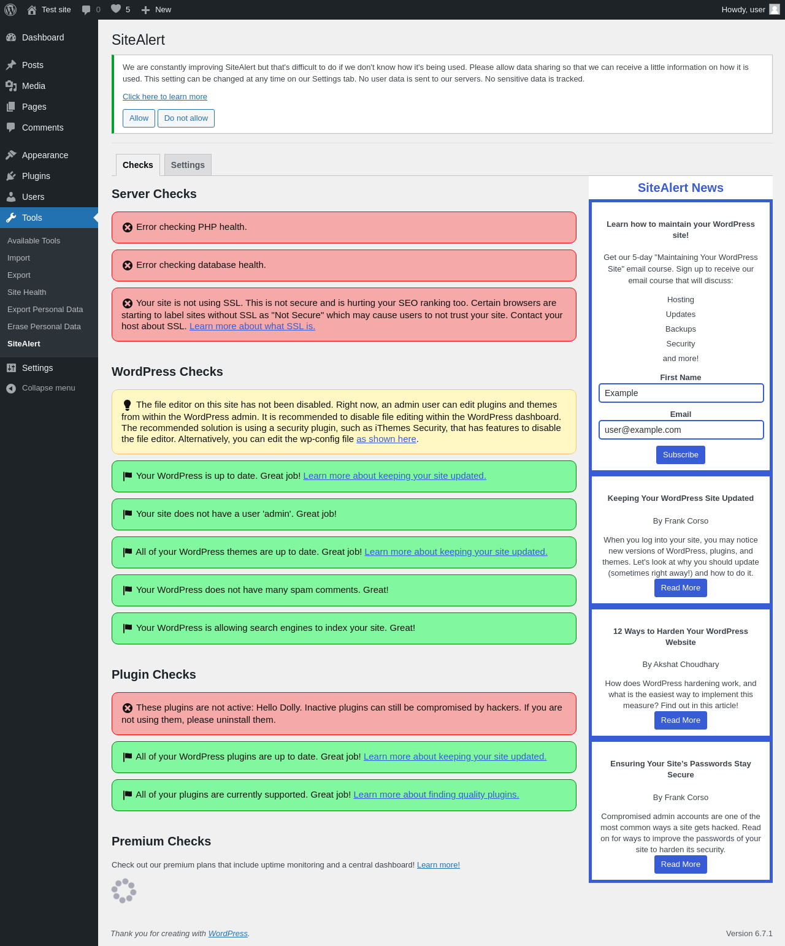The image size is (785, 946).
Task: Focus the Email input field
Action: click(x=681, y=430)
